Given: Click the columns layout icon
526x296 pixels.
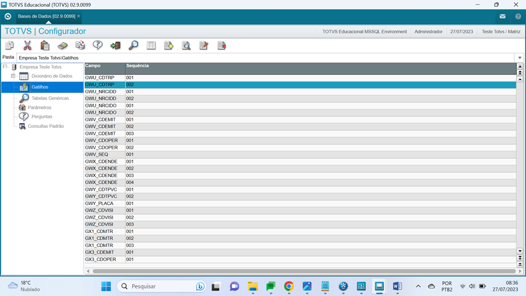Looking at the screenshot, I should tap(151, 45).
